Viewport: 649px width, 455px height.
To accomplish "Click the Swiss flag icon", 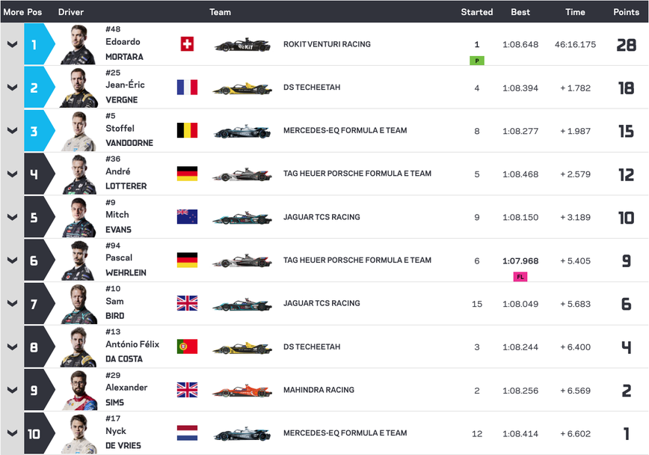I will click(187, 44).
